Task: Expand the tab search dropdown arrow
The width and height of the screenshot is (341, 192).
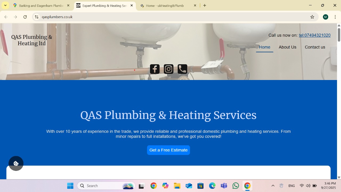Action: point(5,5)
